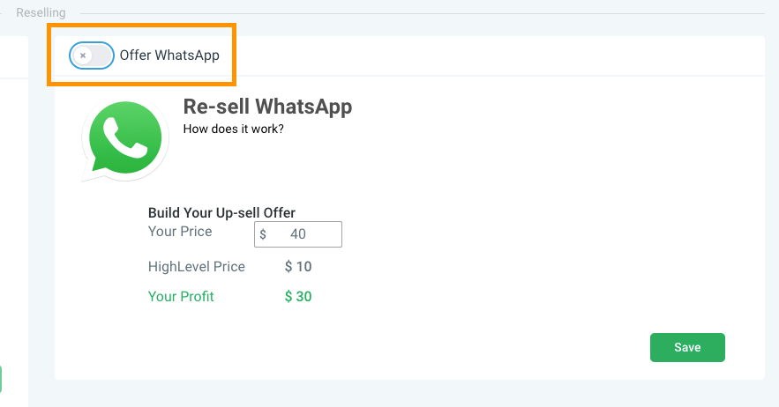Click the number 40 in the price box

click(x=298, y=235)
